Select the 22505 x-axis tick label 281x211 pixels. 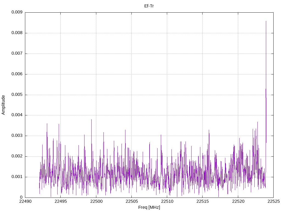[x=131, y=202]
